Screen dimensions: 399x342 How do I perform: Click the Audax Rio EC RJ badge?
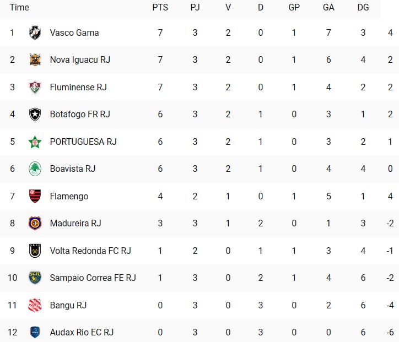[x=35, y=332]
